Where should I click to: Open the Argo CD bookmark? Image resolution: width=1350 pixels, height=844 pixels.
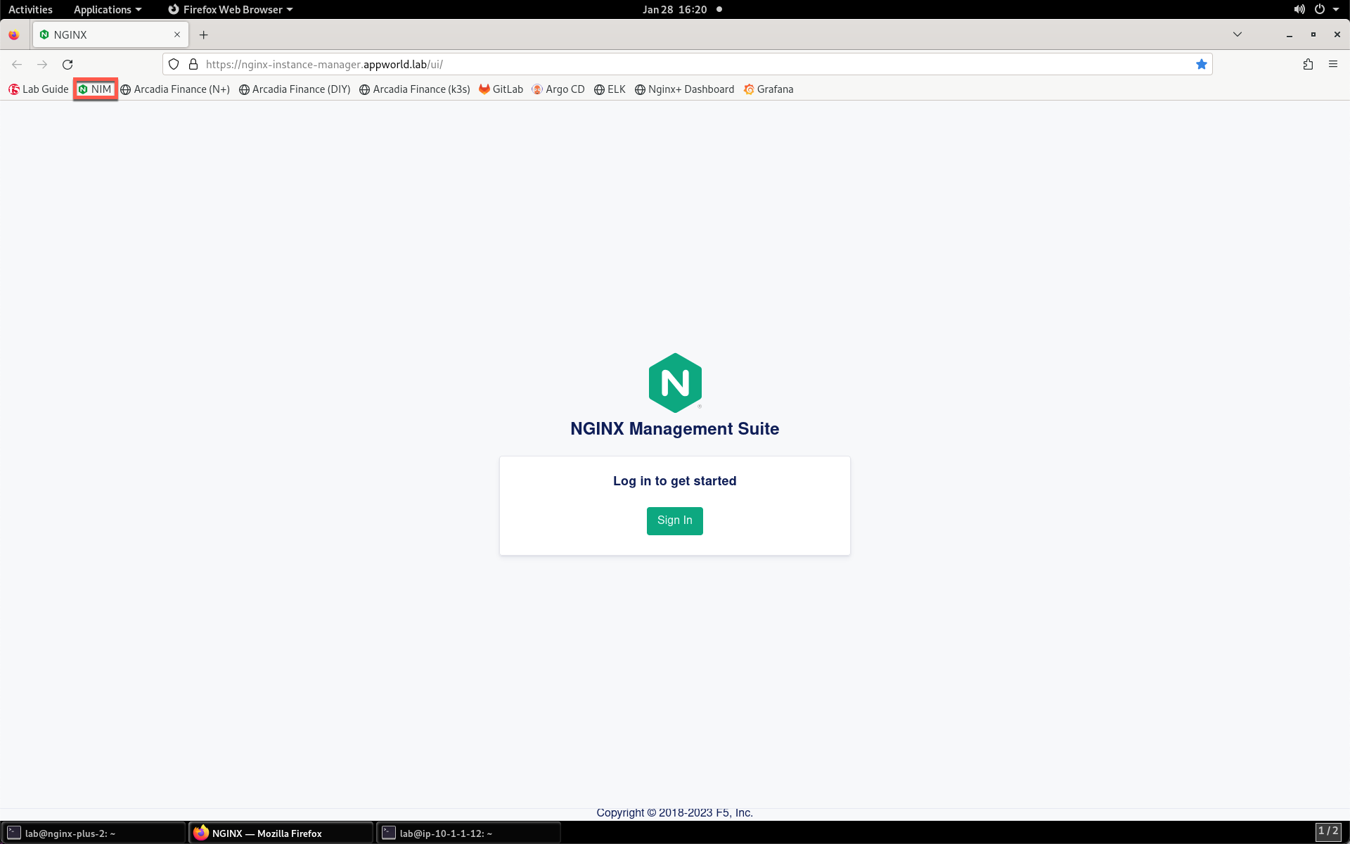558,89
